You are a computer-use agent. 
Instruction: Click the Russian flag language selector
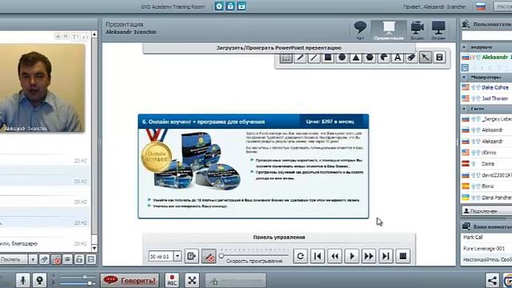(481, 6)
